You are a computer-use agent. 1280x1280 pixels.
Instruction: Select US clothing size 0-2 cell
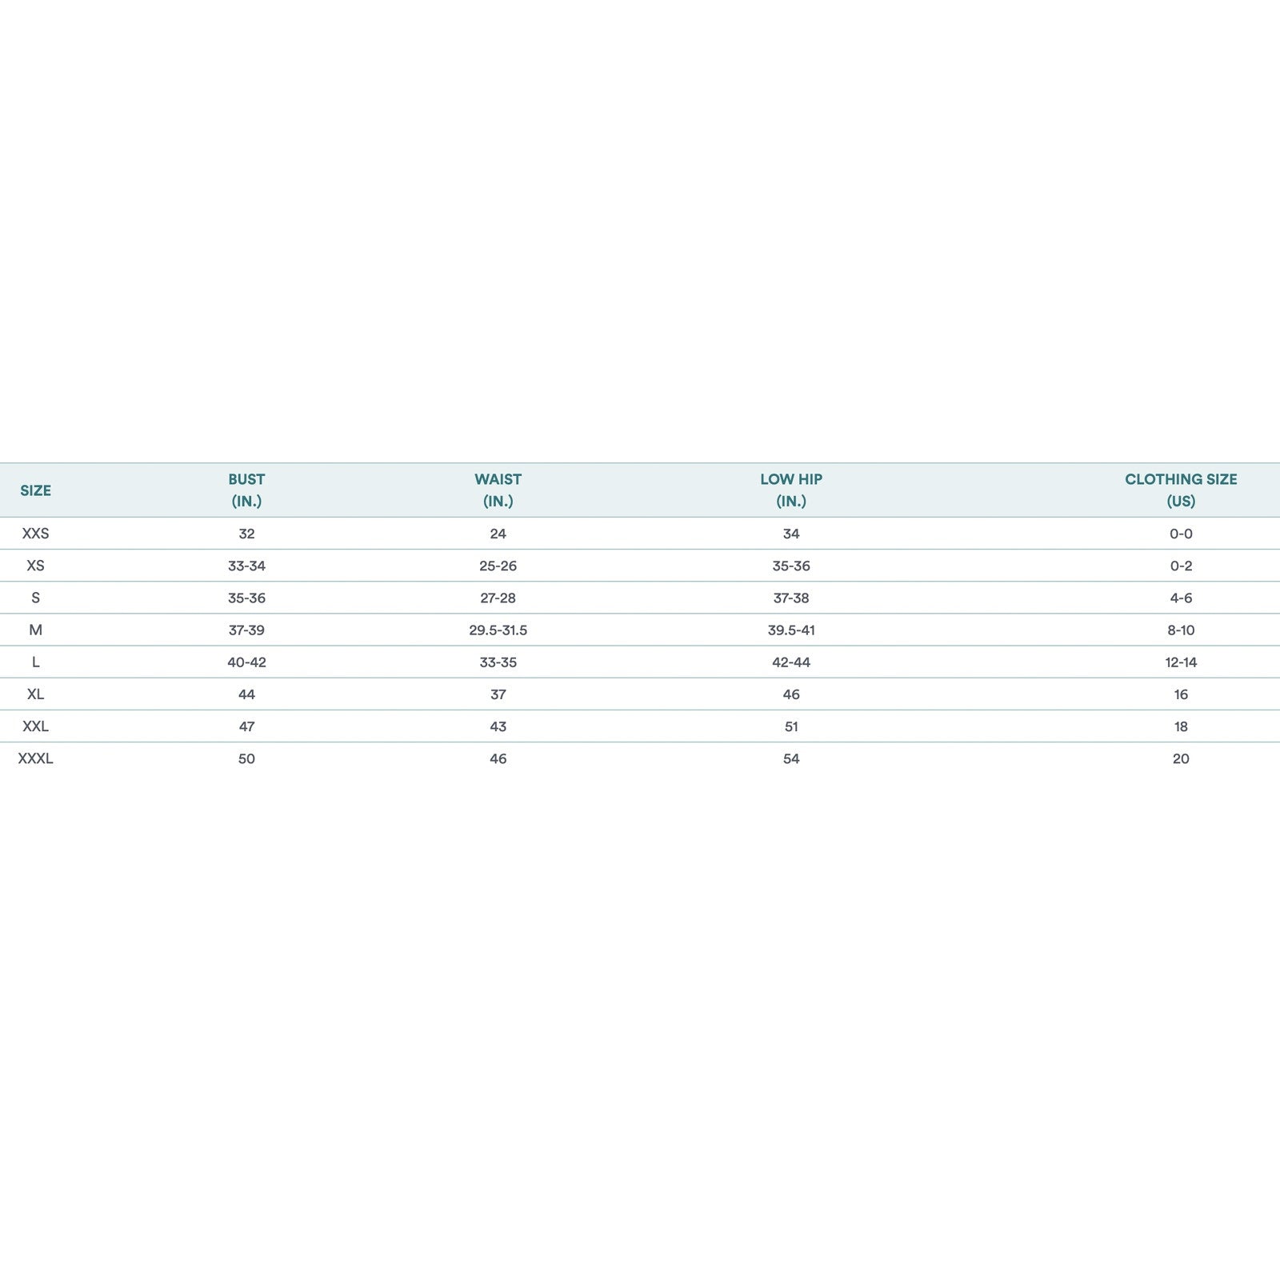click(x=1181, y=566)
